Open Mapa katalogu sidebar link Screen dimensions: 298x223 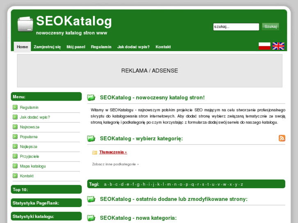pyautogui.click(x=33, y=166)
